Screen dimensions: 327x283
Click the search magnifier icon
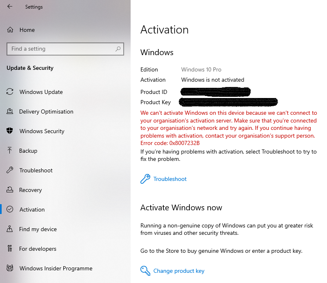click(x=118, y=49)
